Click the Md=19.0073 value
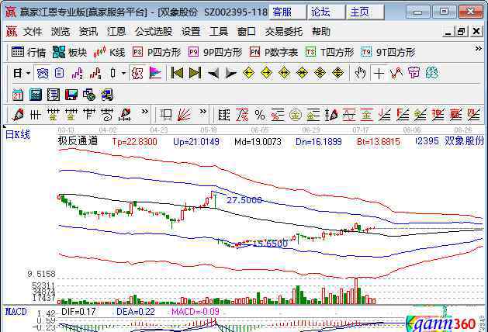The image size is (488, 332). pos(258,142)
